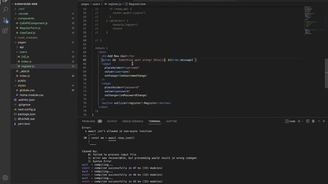328x184 pixels.
Task: Open package.json file
Action: coord(26,114)
